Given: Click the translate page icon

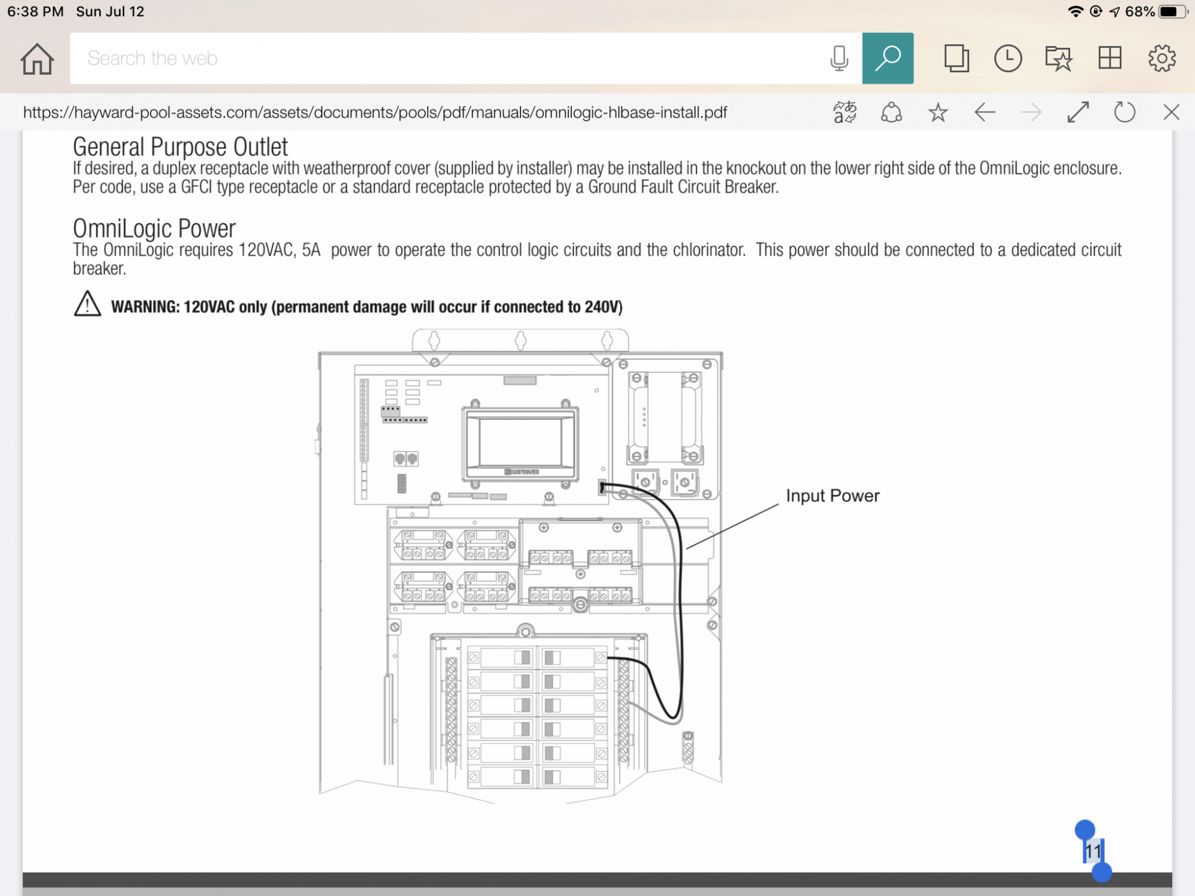Looking at the screenshot, I should pos(845,112).
